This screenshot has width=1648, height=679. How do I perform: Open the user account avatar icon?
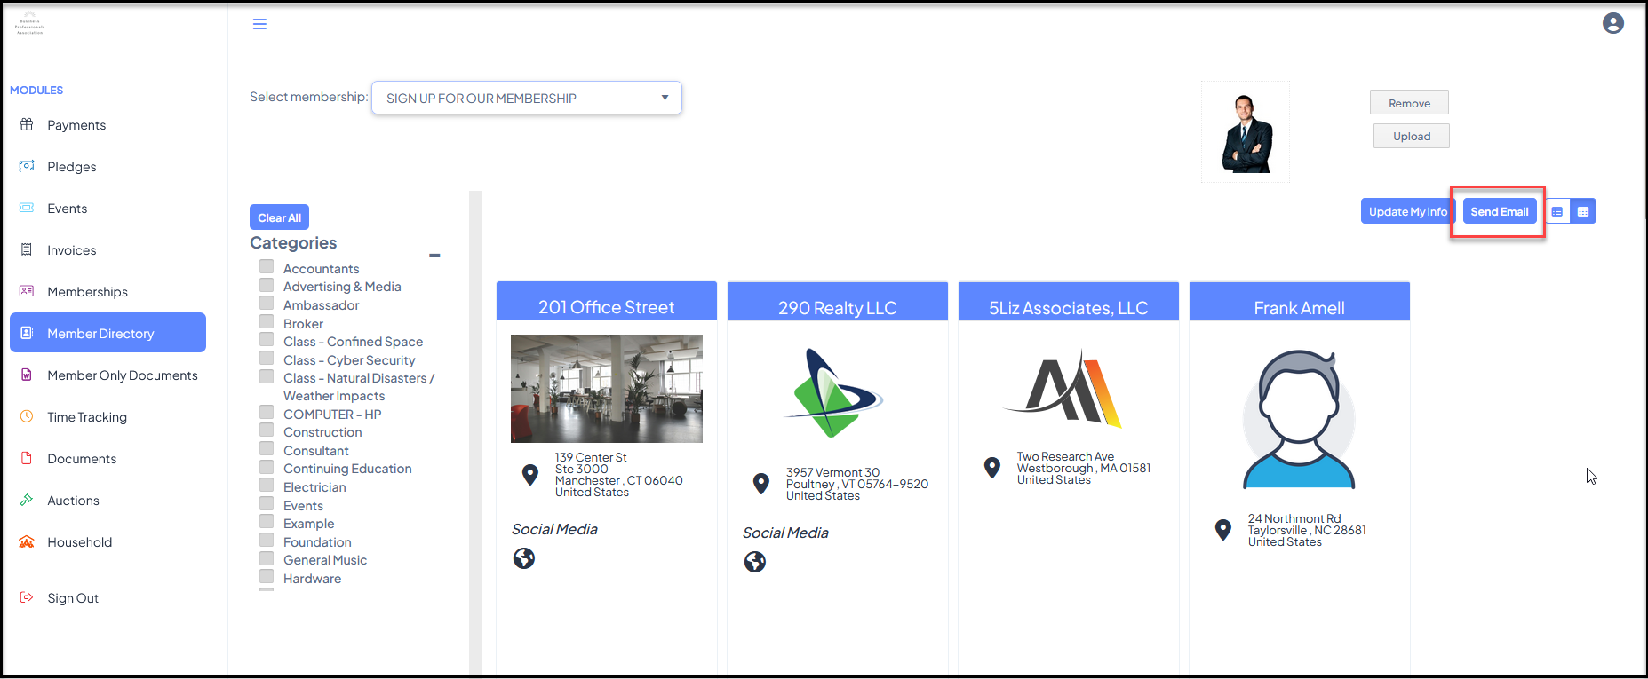1613,23
